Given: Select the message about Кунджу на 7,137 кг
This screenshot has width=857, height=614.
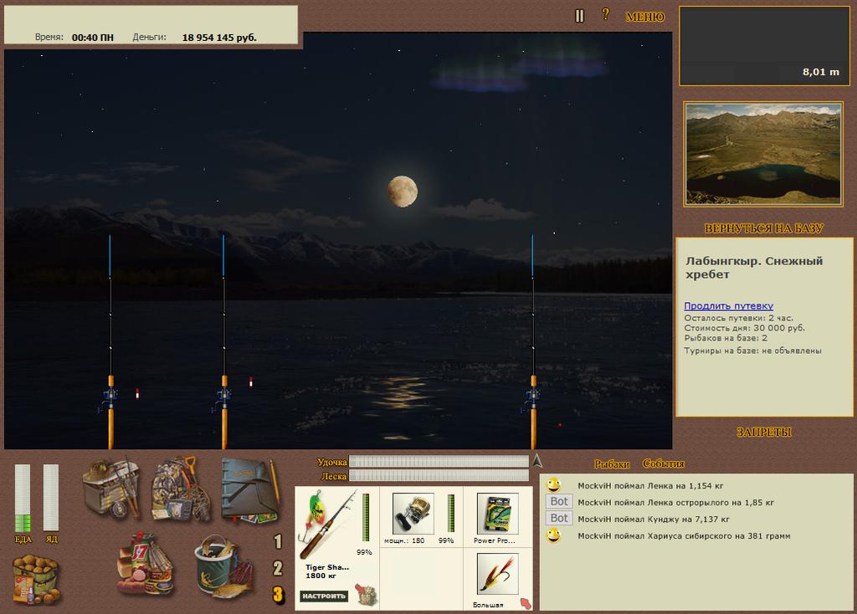Looking at the screenshot, I should click(653, 519).
